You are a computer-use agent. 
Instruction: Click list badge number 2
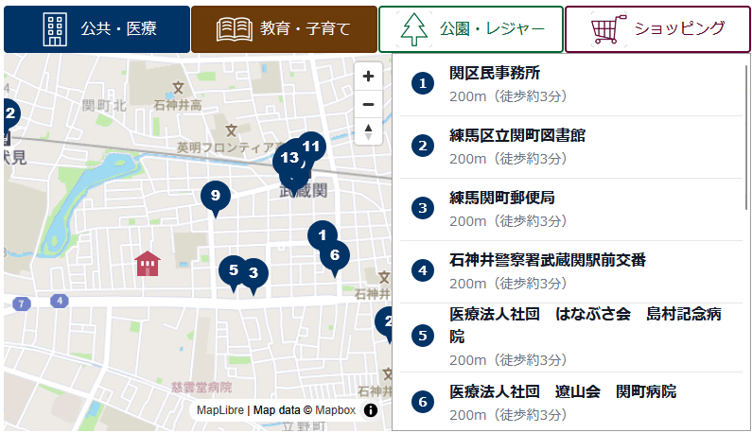423,146
